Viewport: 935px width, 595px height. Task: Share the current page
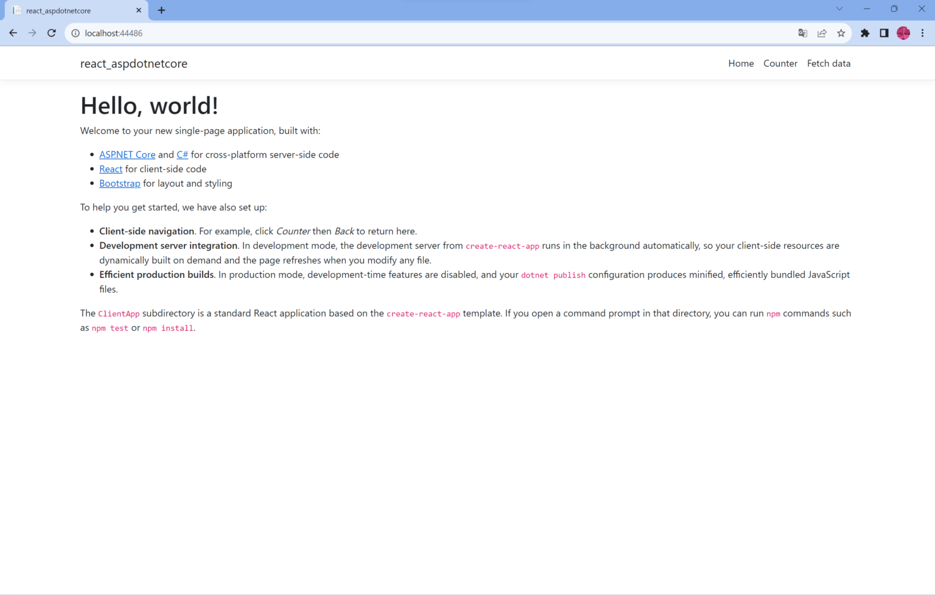822,33
